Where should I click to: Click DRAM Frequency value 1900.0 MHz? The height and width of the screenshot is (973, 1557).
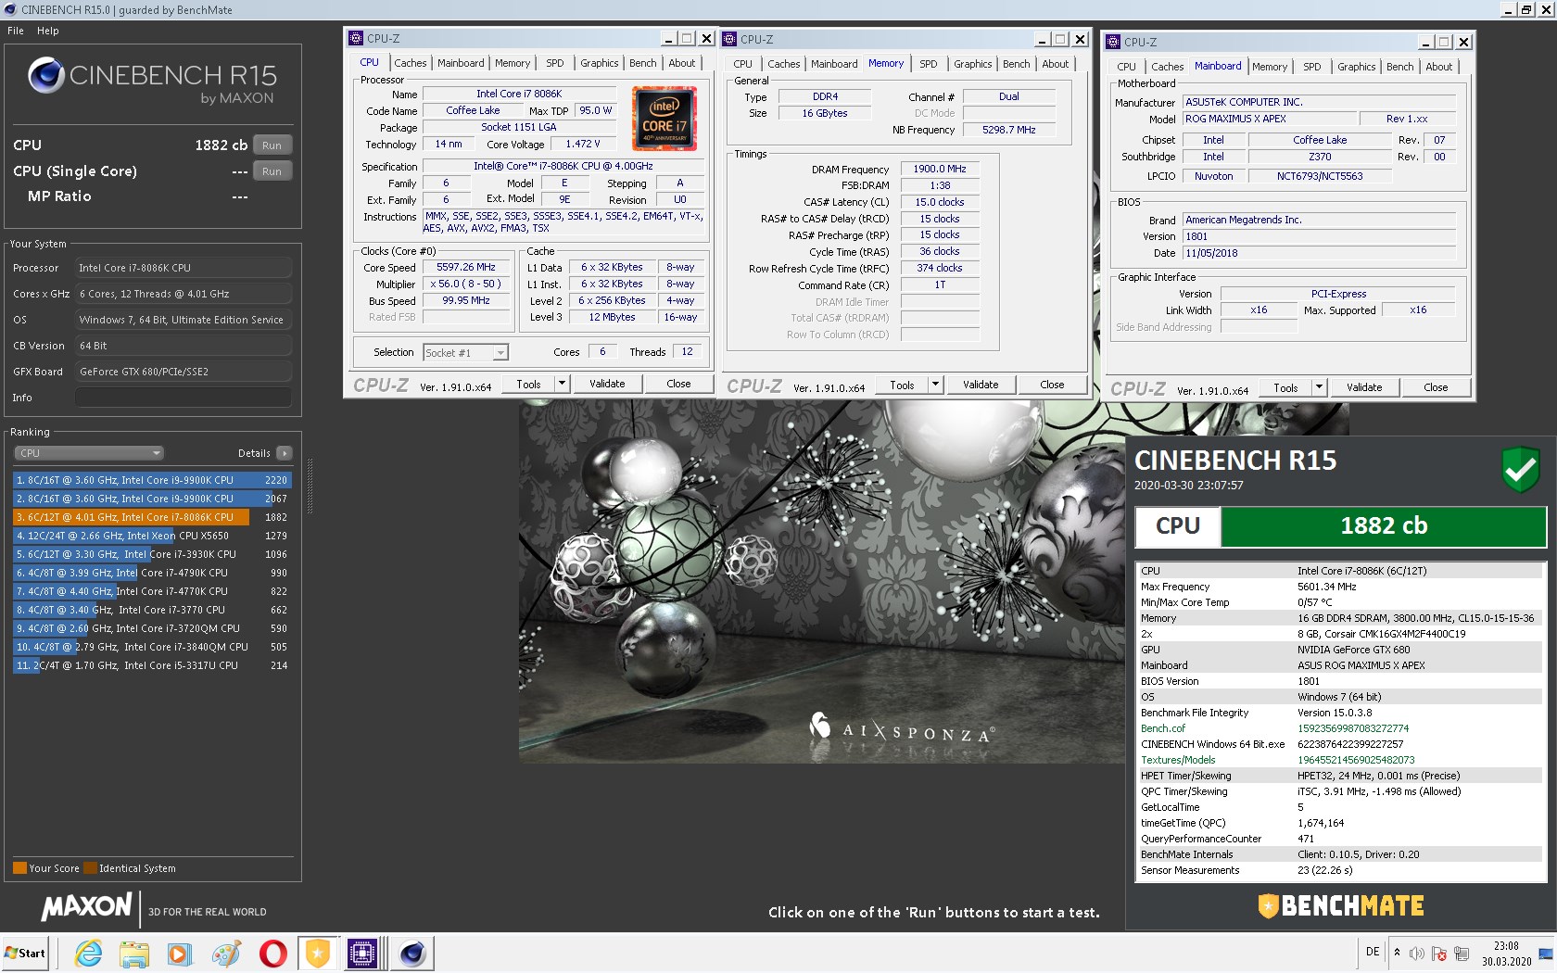pyautogui.click(x=940, y=169)
